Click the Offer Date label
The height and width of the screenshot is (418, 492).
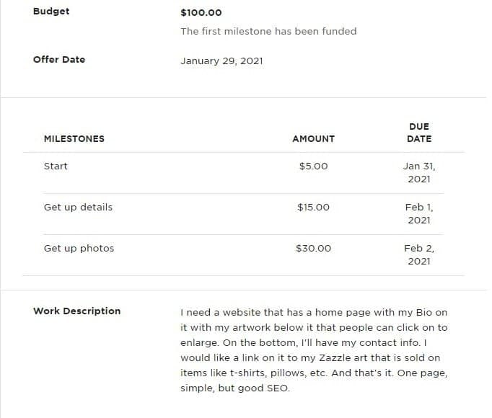click(x=59, y=60)
